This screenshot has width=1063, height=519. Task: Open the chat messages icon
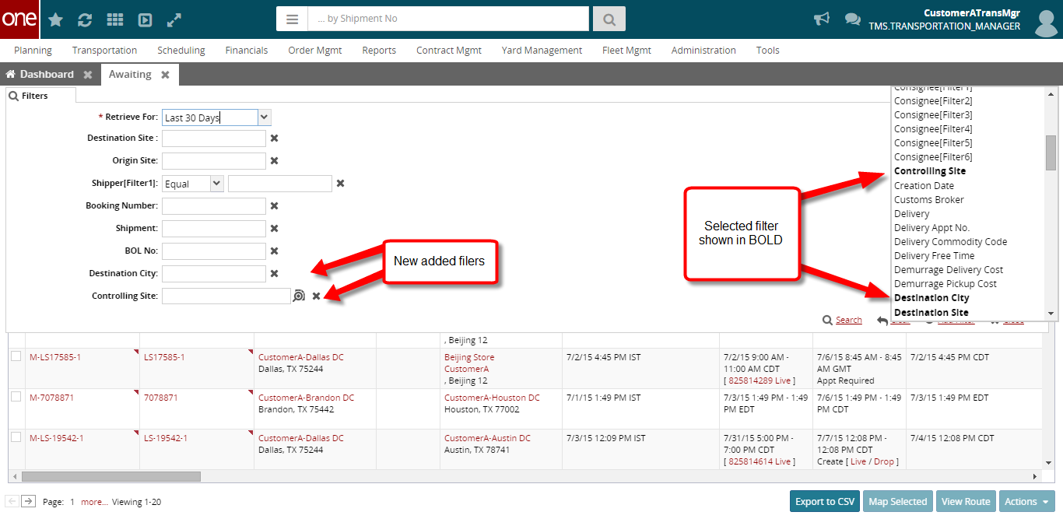pos(853,19)
